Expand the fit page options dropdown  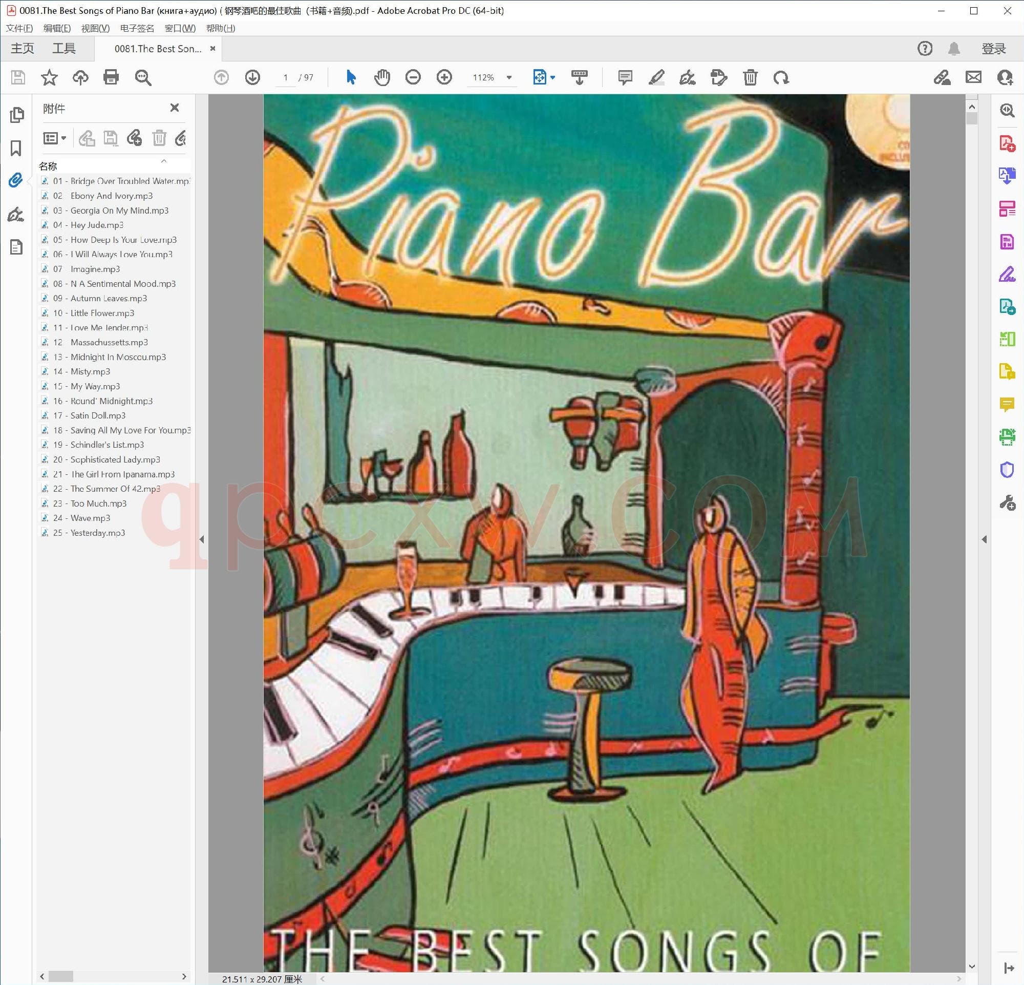tap(553, 77)
